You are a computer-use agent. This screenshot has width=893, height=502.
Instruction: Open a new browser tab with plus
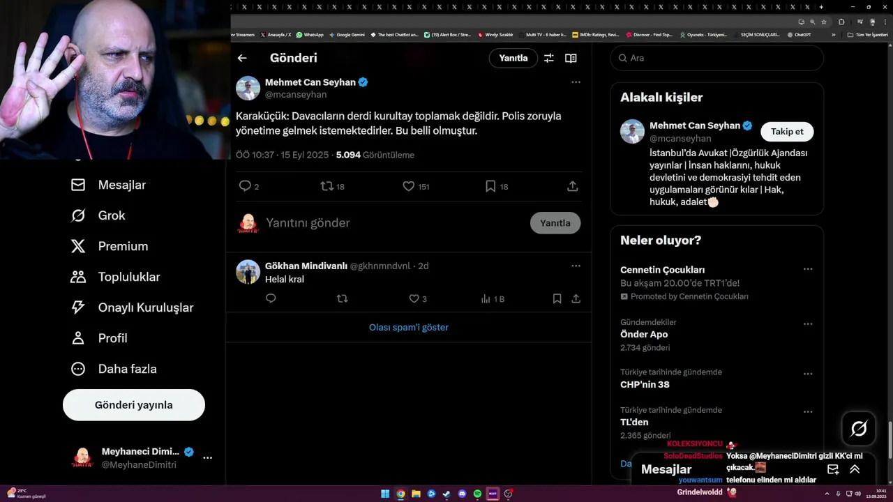click(x=821, y=7)
